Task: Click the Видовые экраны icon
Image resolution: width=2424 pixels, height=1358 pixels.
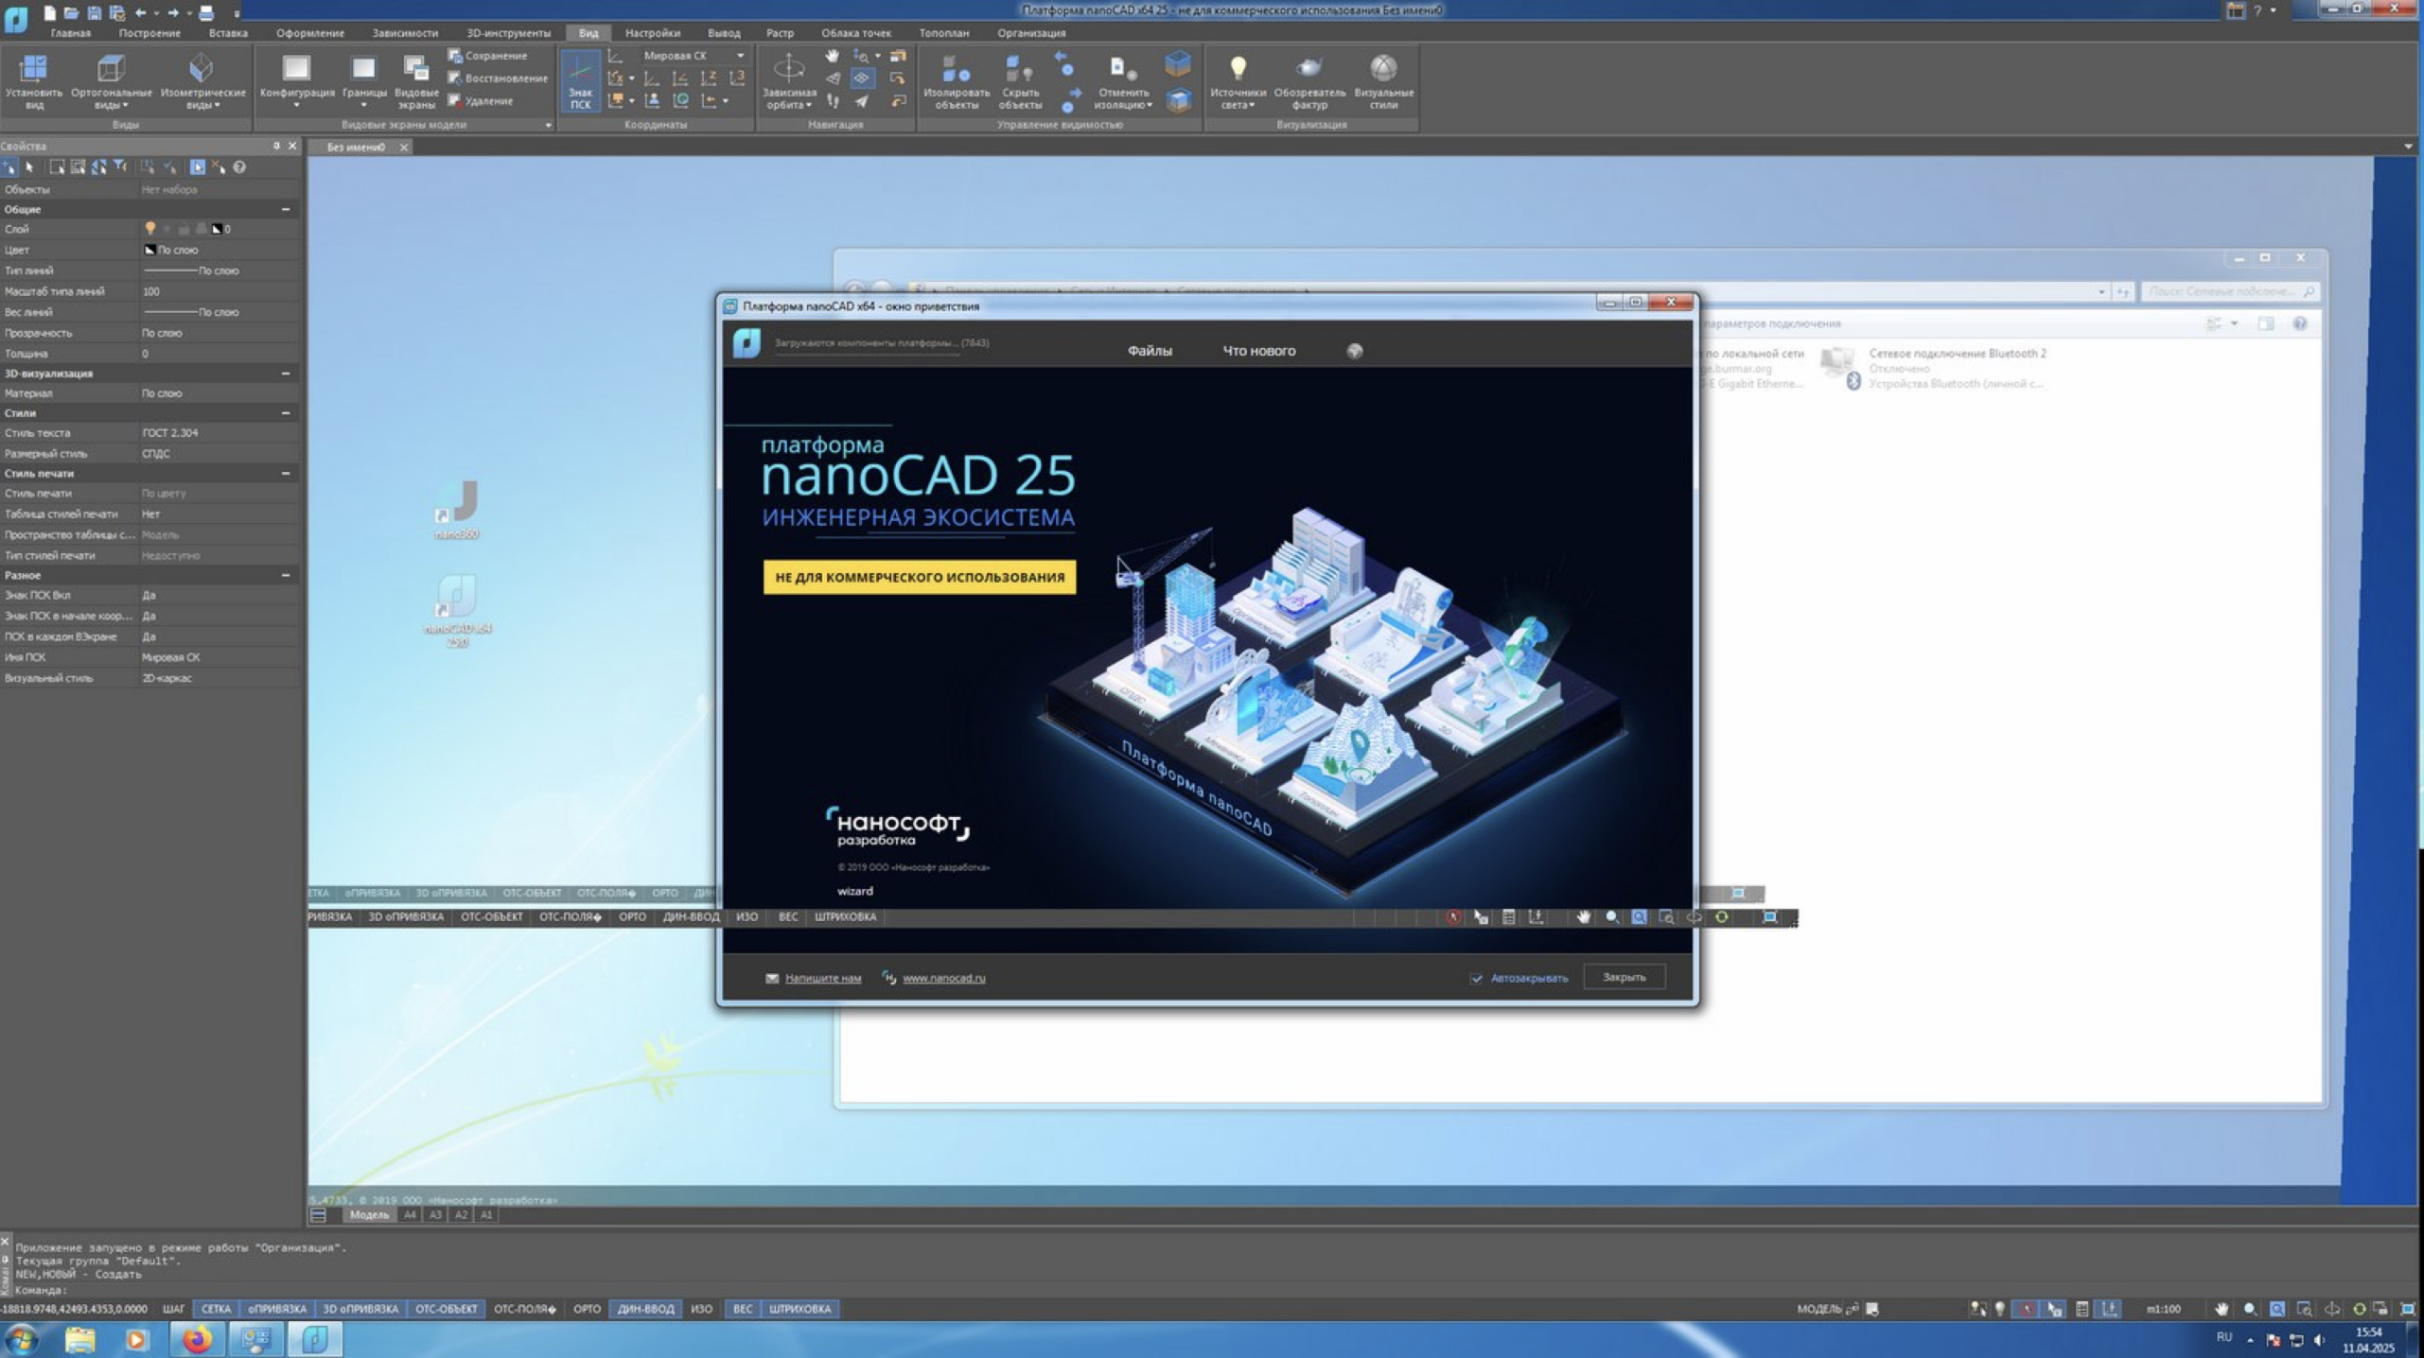Action: click(415, 69)
